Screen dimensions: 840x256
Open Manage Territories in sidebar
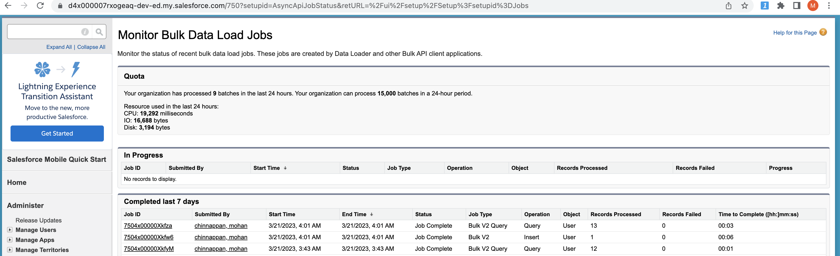(x=42, y=250)
